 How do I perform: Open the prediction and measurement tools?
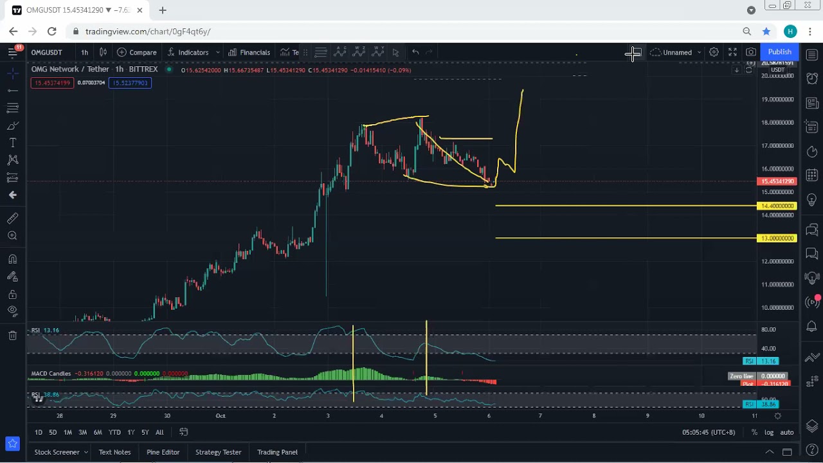click(12, 177)
